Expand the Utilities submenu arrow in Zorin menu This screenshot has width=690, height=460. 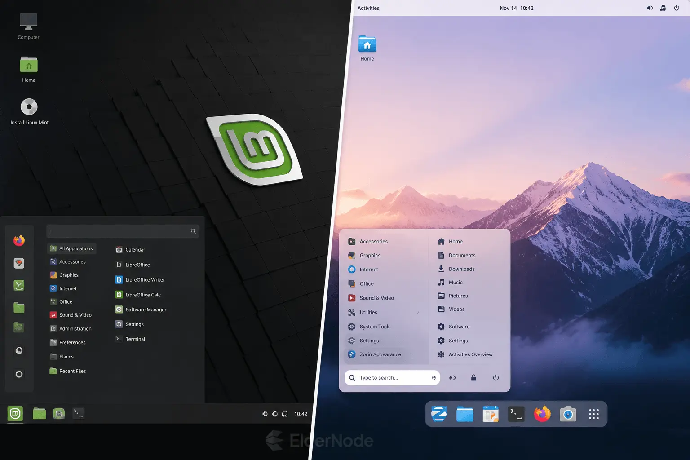[418, 312]
